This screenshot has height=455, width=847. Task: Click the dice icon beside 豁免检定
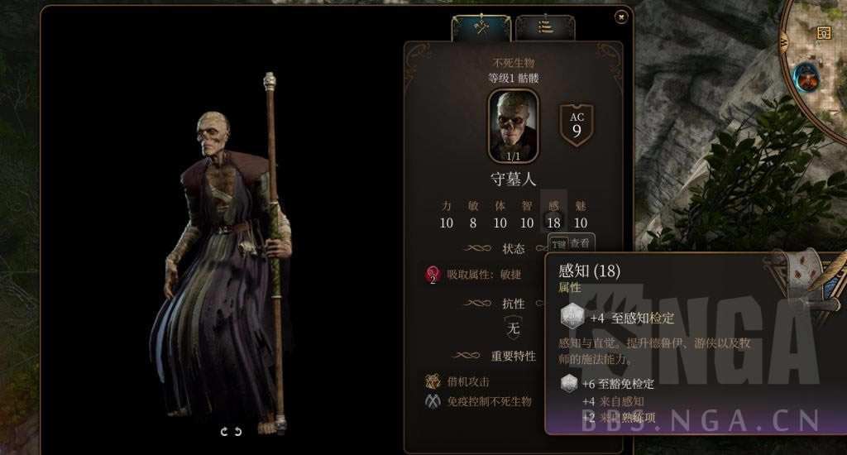pyautogui.click(x=569, y=383)
